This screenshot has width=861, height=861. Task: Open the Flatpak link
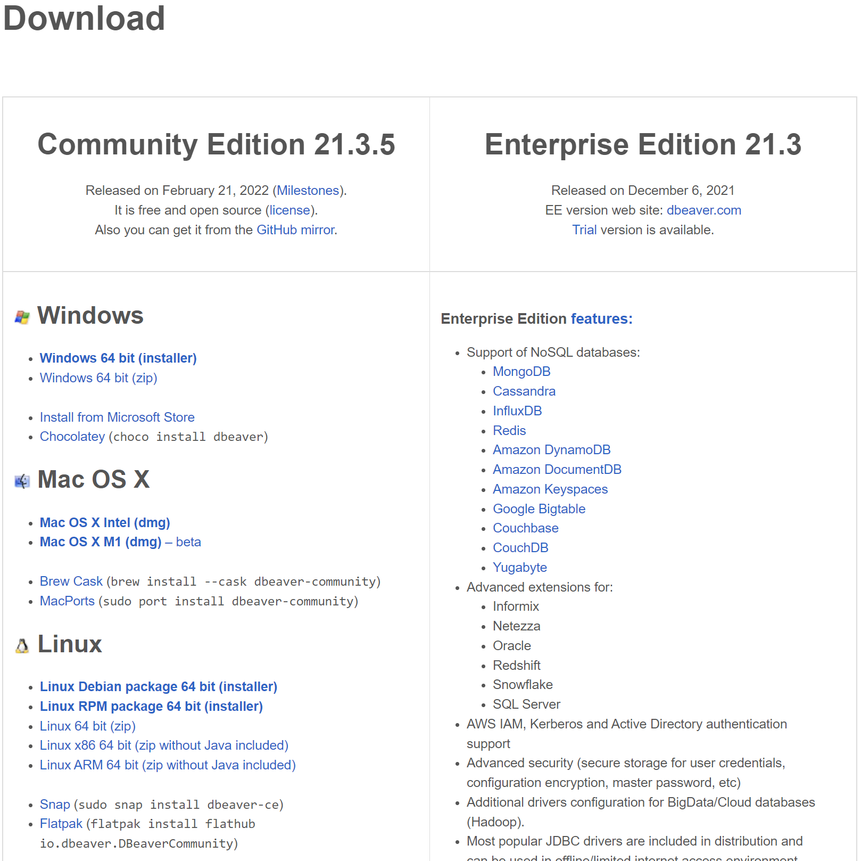pyautogui.click(x=61, y=824)
